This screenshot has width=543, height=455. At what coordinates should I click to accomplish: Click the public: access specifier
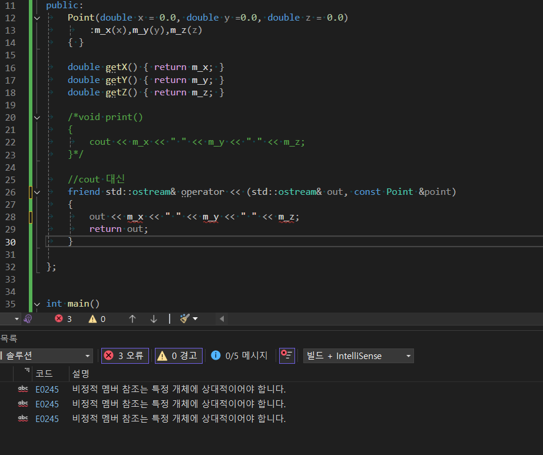(x=65, y=5)
